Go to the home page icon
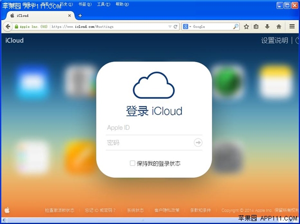Viewport: 300px width, 224px height. point(279,27)
